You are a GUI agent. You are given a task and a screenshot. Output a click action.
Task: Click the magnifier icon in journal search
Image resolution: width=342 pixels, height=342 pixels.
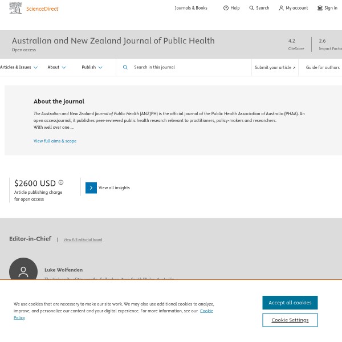tap(125, 67)
